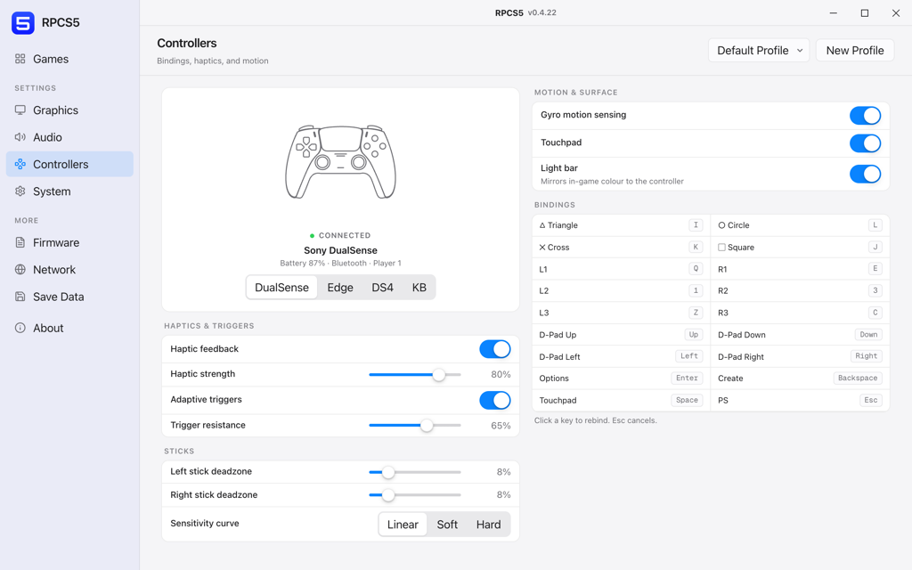Disable Gyro motion sensing
The height and width of the screenshot is (570, 912).
pyautogui.click(x=865, y=115)
